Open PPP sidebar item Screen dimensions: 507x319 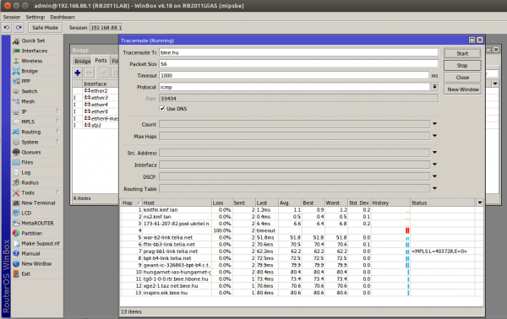pos(26,81)
